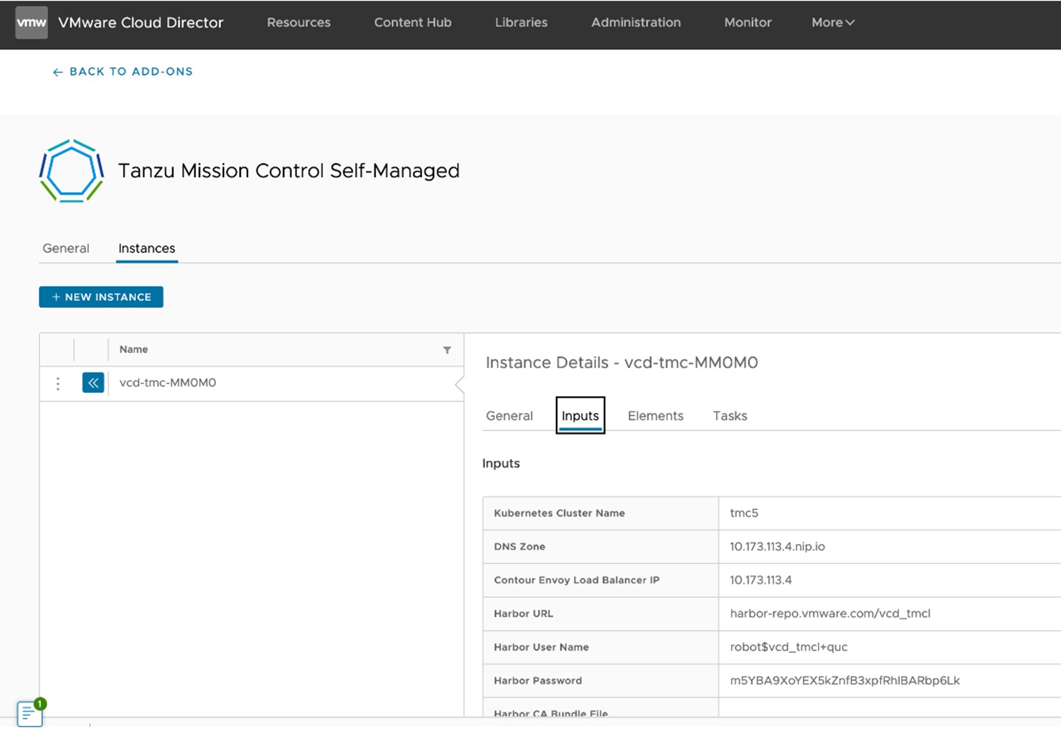The image size is (1061, 735).
Task: Open the Administration section
Action: click(x=635, y=23)
